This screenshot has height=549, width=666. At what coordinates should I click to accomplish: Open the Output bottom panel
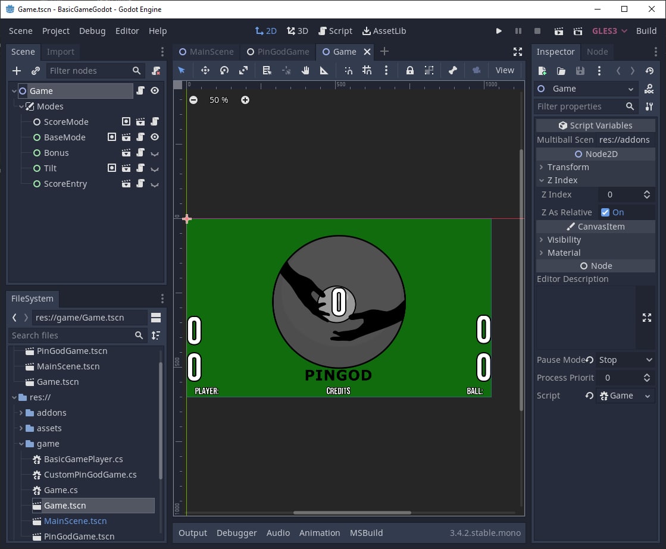tap(193, 533)
